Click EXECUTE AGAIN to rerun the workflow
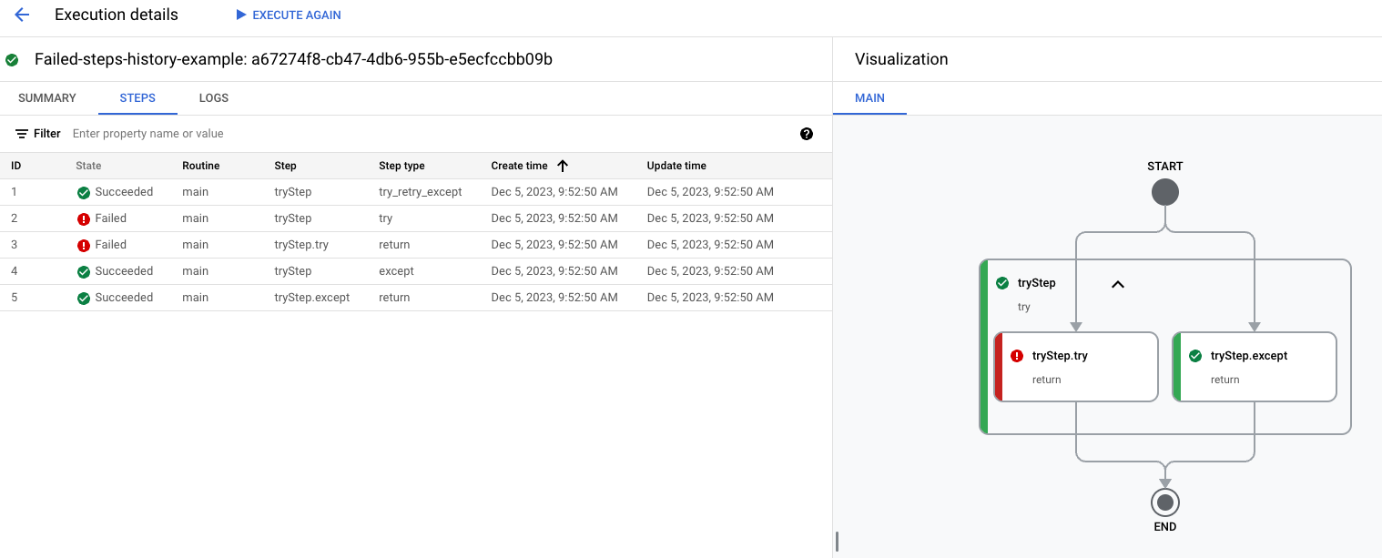This screenshot has width=1382, height=558. click(x=288, y=15)
